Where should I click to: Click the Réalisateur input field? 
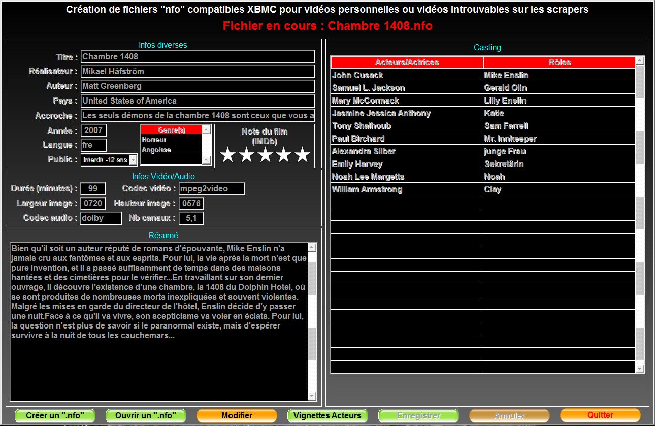point(197,72)
